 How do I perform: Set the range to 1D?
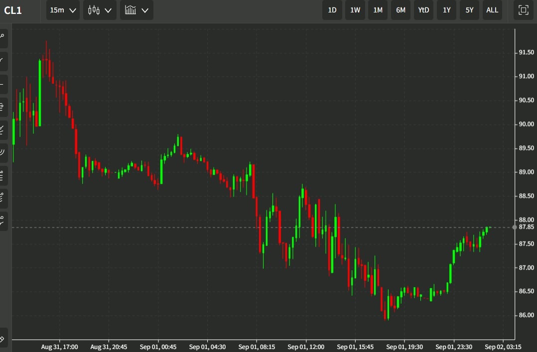tap(332, 10)
